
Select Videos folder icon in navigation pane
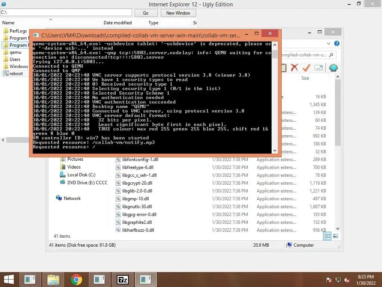(63, 167)
